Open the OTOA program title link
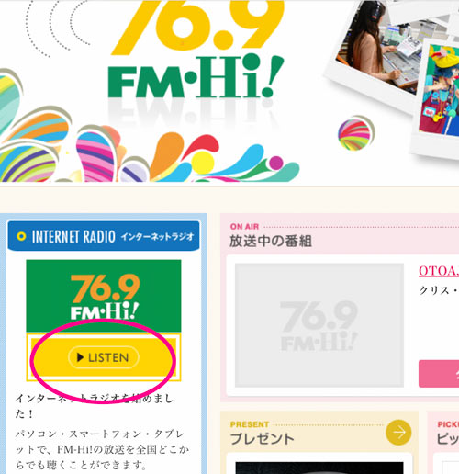459x474 pixels. (439, 271)
